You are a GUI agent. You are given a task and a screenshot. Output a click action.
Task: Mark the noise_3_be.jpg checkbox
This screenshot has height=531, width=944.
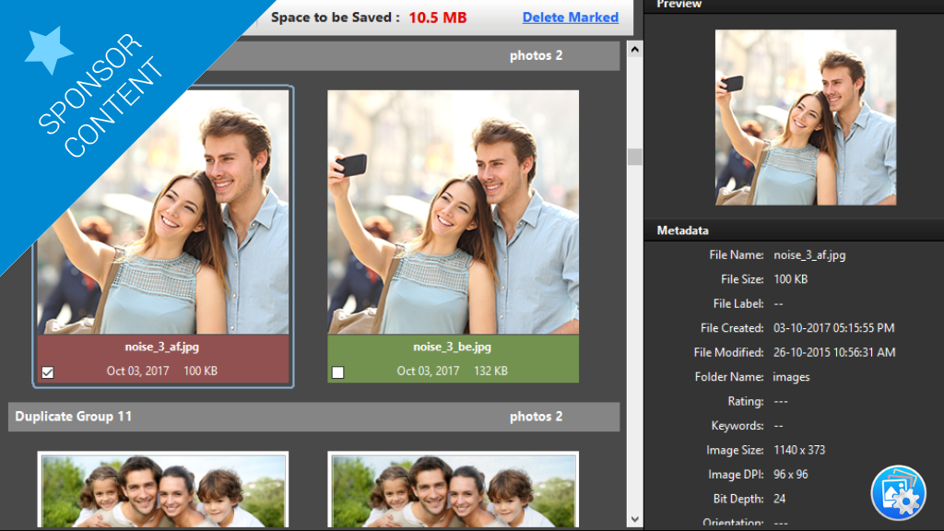[338, 372]
